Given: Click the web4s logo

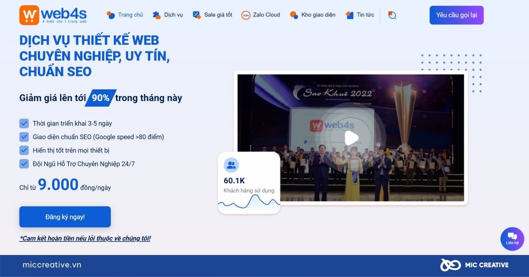Looking at the screenshot, I should point(53,15).
